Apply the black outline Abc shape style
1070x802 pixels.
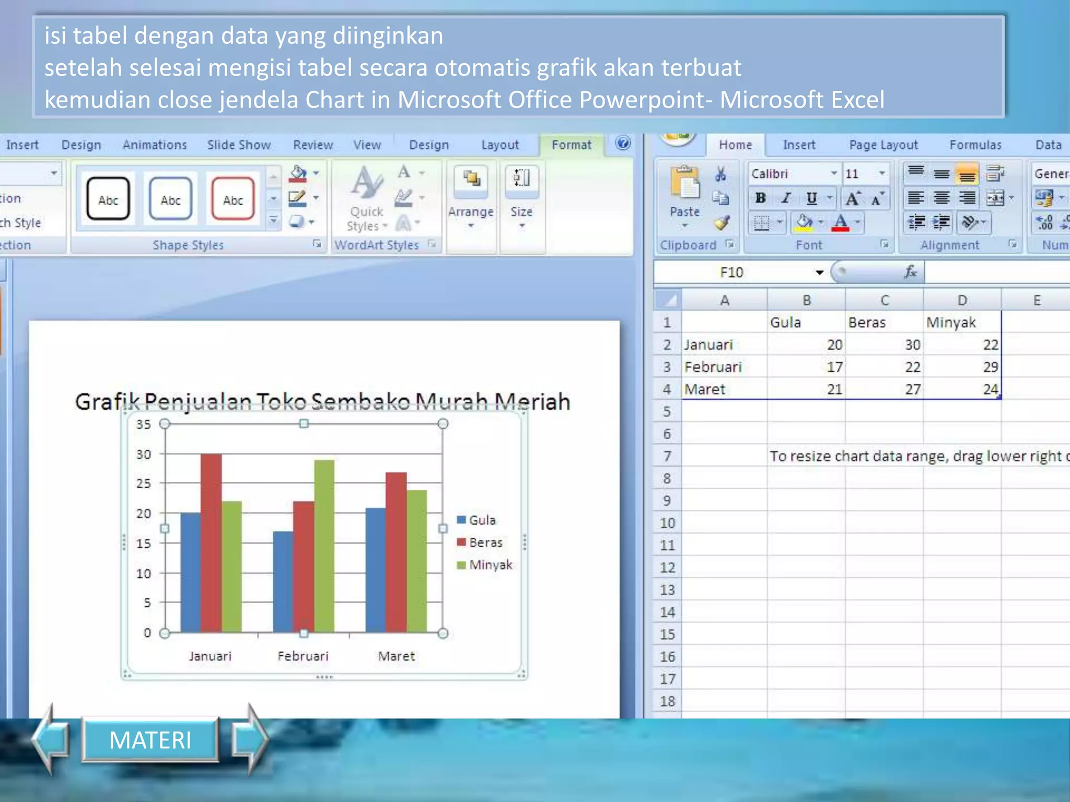click(x=108, y=198)
